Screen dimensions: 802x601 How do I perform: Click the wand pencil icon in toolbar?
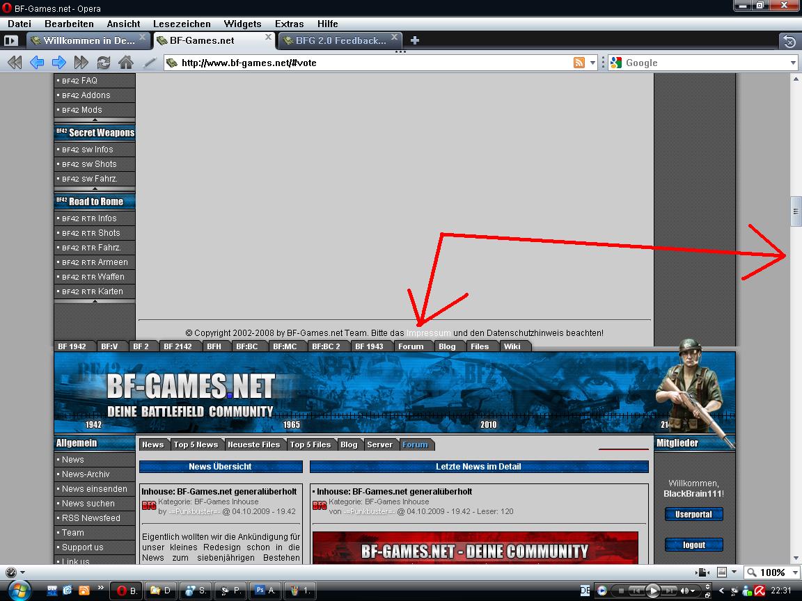tap(150, 63)
